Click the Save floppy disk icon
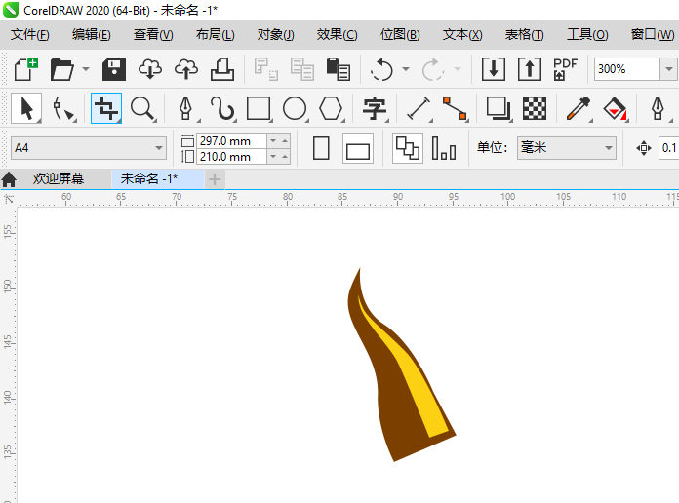The image size is (679, 503). point(114,69)
